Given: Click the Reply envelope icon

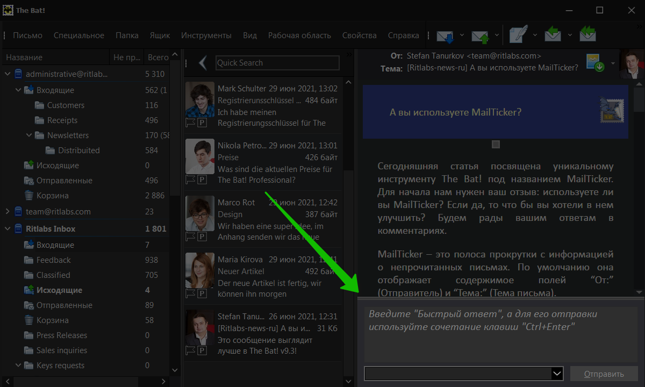Looking at the screenshot, I should [x=553, y=35].
